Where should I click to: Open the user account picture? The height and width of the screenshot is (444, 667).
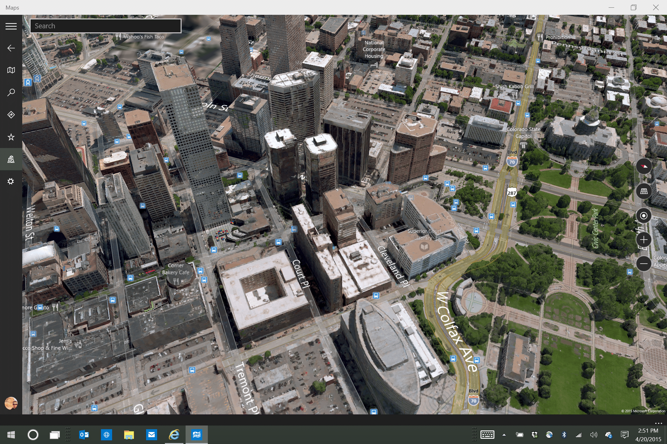coord(11,403)
